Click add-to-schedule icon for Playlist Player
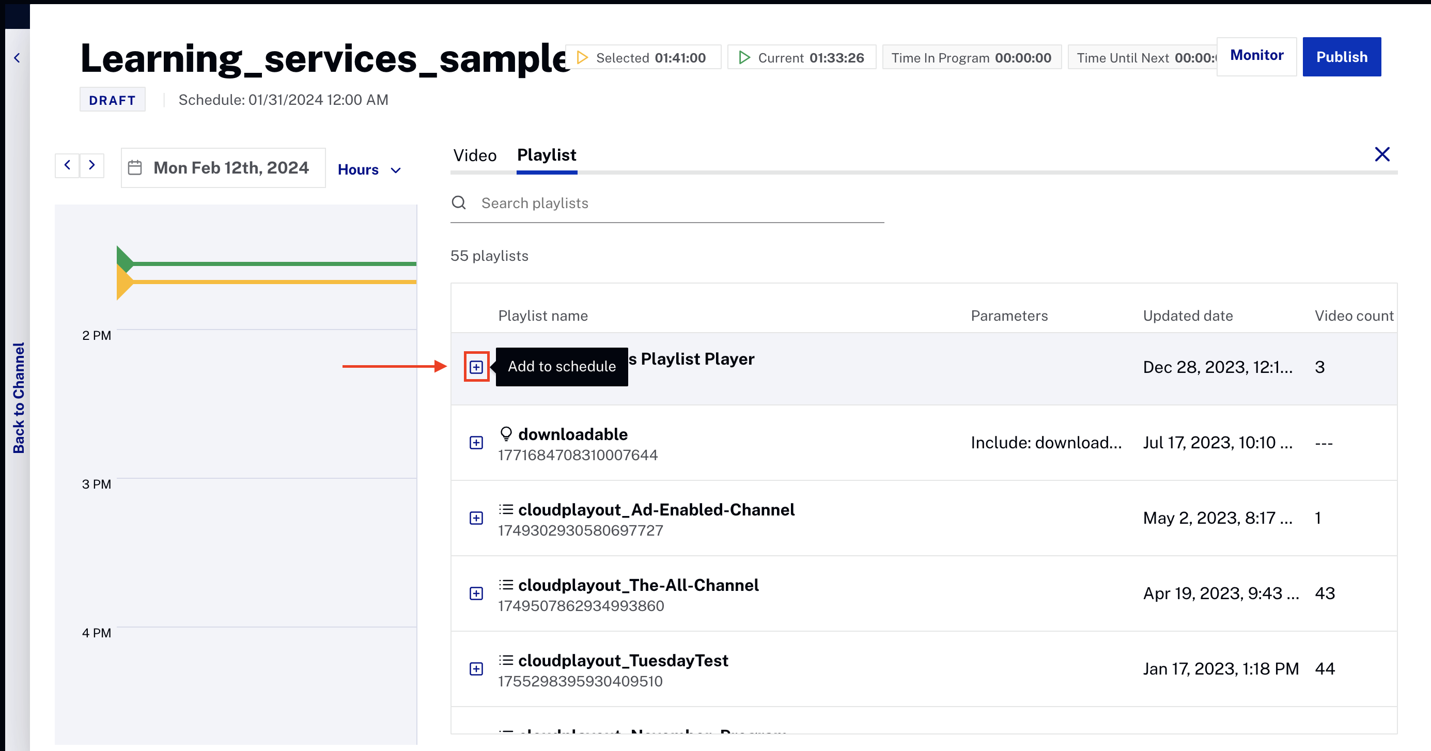This screenshot has height=751, width=1431. pyautogui.click(x=476, y=367)
